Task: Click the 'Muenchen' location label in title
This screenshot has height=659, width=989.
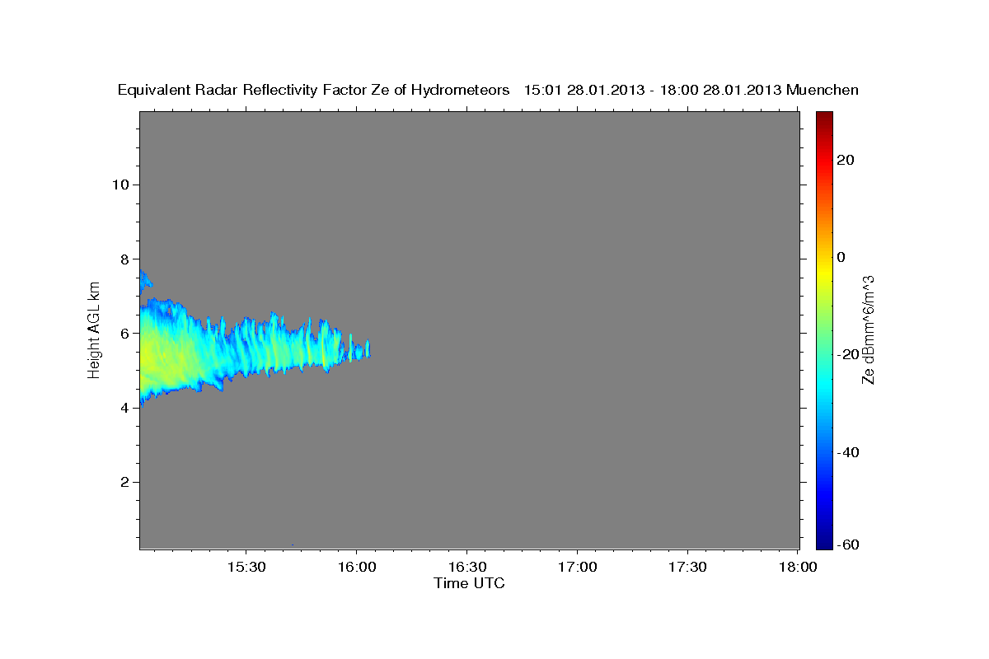Action: pyautogui.click(x=823, y=90)
